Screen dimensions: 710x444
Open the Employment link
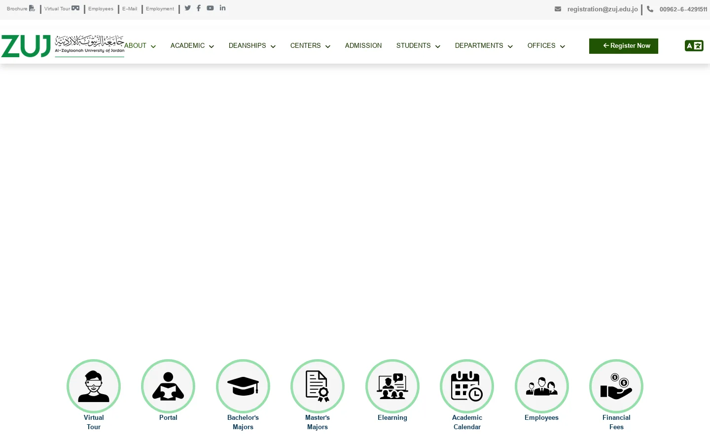[160, 9]
